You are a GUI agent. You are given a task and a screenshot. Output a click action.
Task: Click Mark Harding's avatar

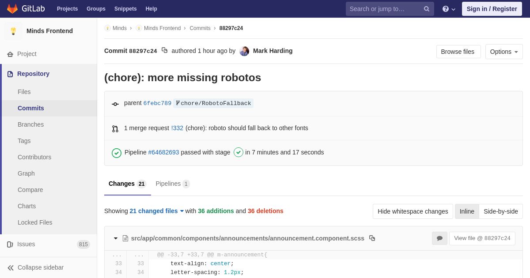tap(244, 51)
